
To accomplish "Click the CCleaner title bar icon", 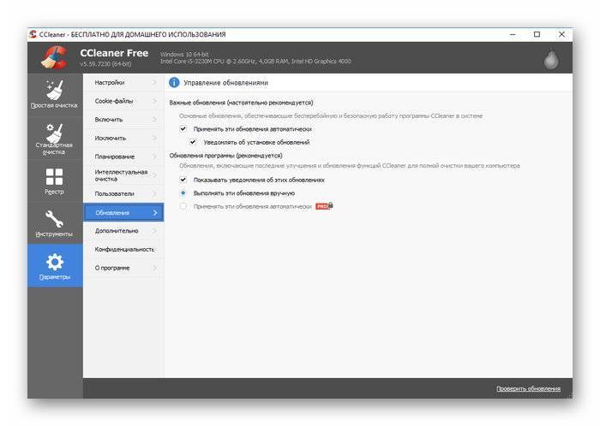I will pyautogui.click(x=33, y=34).
